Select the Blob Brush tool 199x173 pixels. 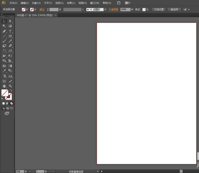click(x=4, y=46)
